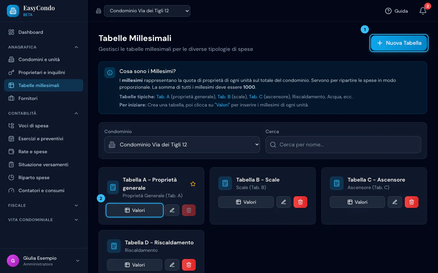This screenshot has width=438, height=273.
Task: Open the Guida help link
Action: coord(396,11)
